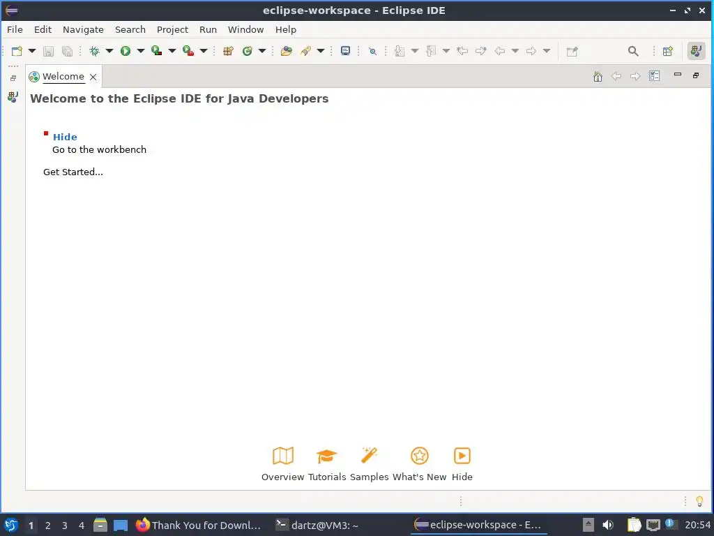Screen dimensions: 714x536
Task: Open the Window menu
Action: tap(246, 29)
